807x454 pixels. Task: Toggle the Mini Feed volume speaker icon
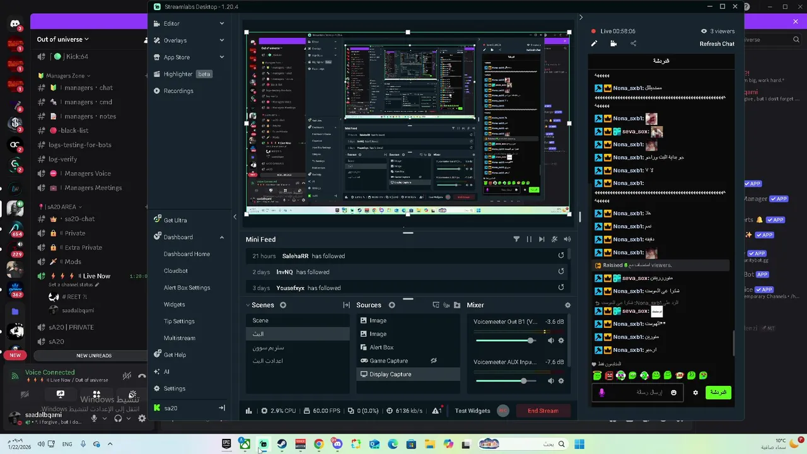(567, 240)
